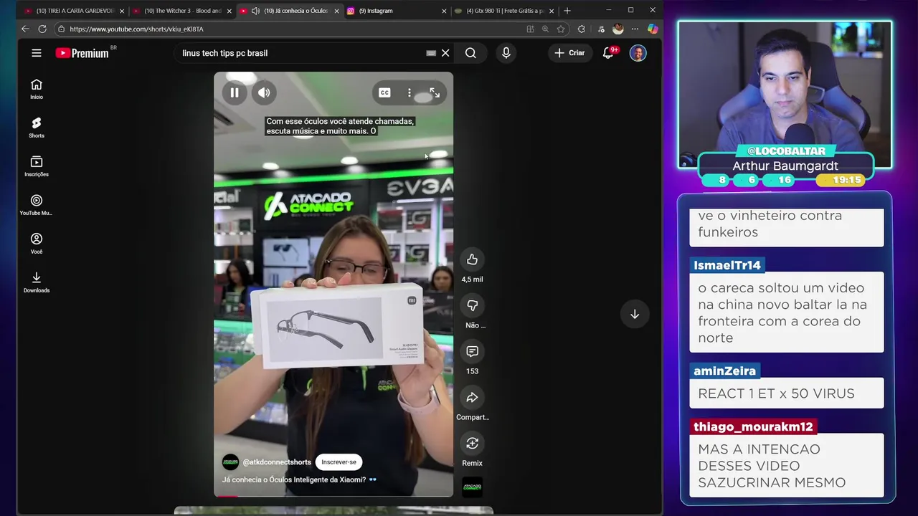The height and width of the screenshot is (516, 918).
Task: Open the sound thumbnail below Remix
Action: (x=472, y=487)
